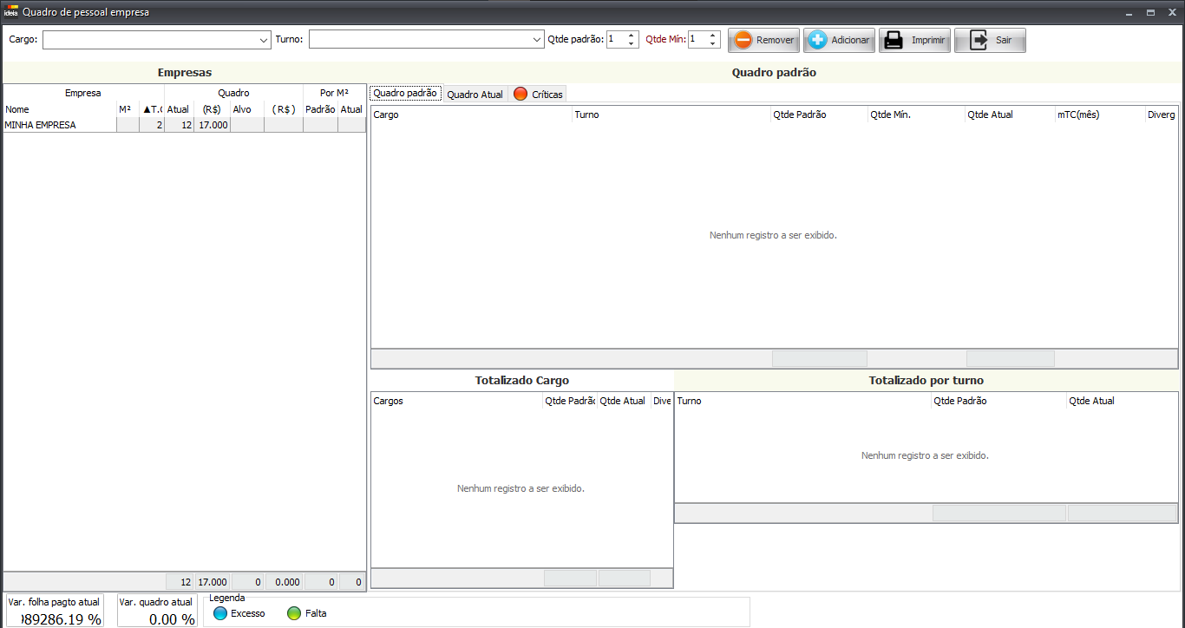
Task: Click the app logo in title bar
Action: [x=10, y=12]
